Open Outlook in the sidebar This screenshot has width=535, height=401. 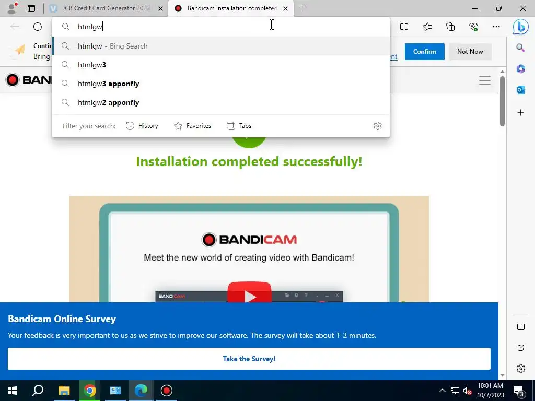point(520,90)
